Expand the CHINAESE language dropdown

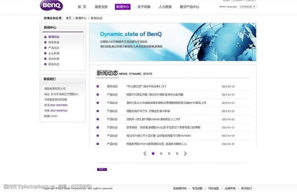[248, 7]
